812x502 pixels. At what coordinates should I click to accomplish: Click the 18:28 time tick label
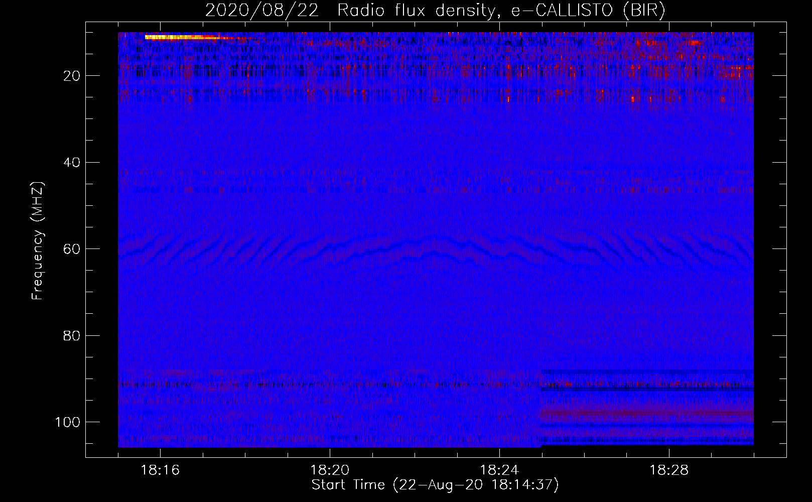[669, 470]
